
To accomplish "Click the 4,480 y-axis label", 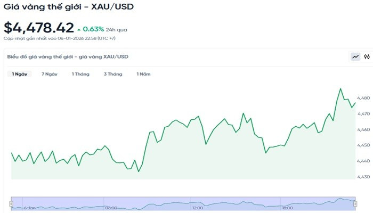I will (363, 99).
